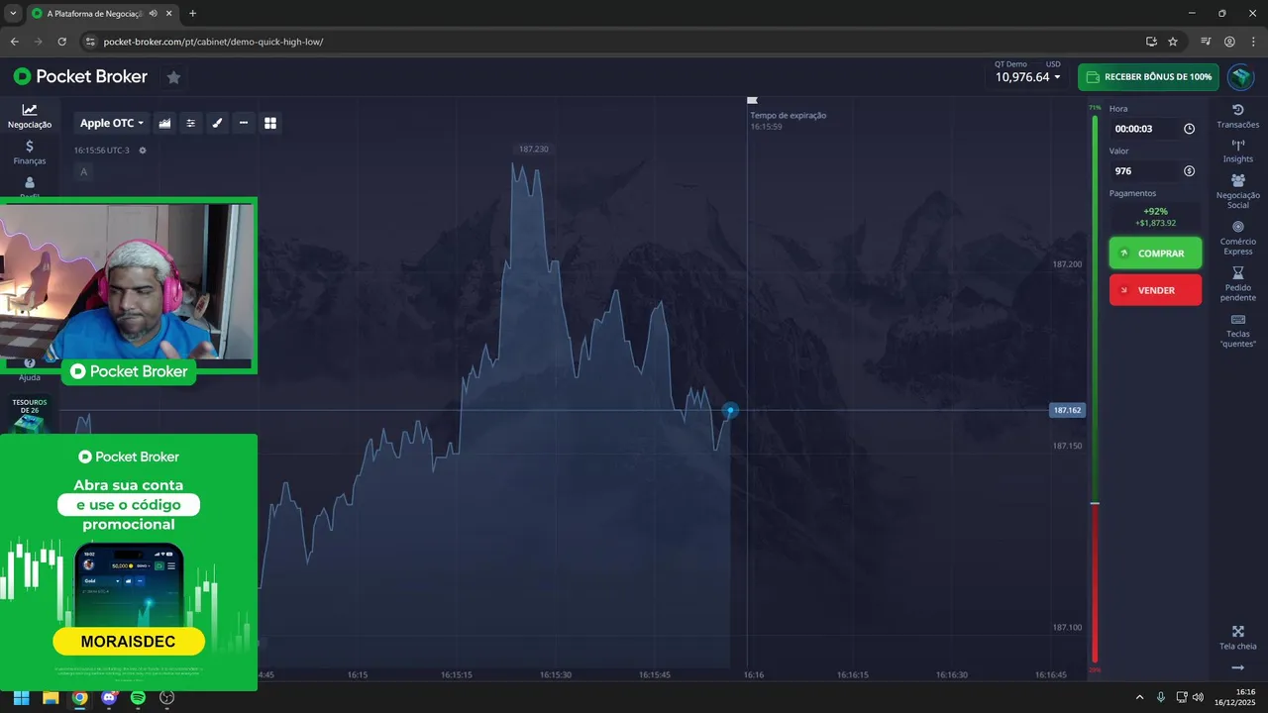
Task: Click the +92% payout text
Action: (x=1155, y=211)
